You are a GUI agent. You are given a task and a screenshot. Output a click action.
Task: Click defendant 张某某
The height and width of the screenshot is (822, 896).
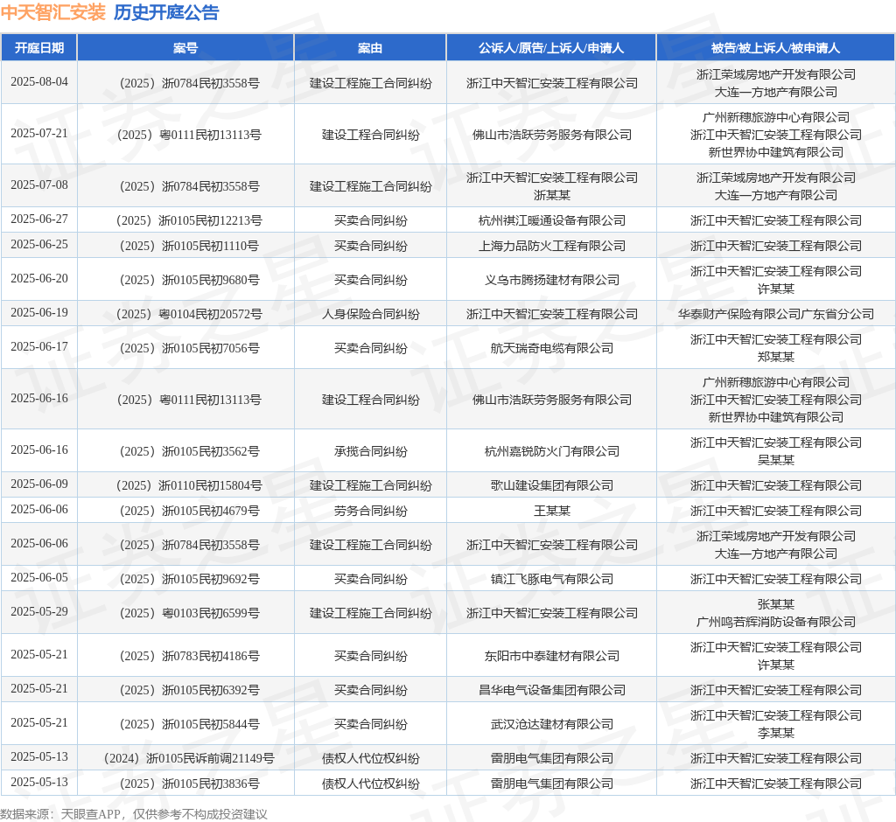pos(775,604)
